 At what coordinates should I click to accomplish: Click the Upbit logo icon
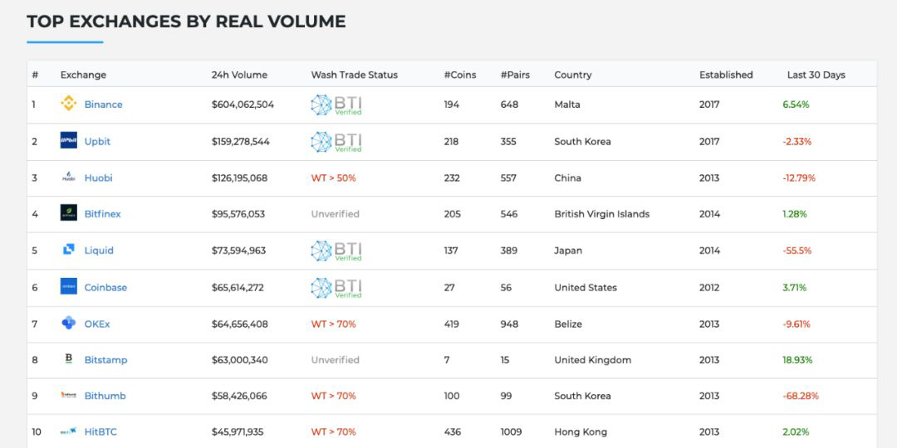69,140
